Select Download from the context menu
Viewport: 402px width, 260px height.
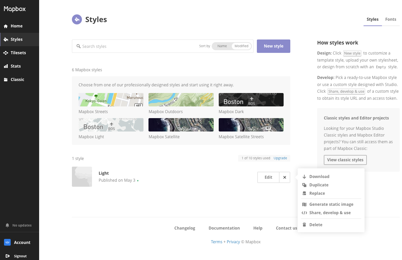coord(319,176)
